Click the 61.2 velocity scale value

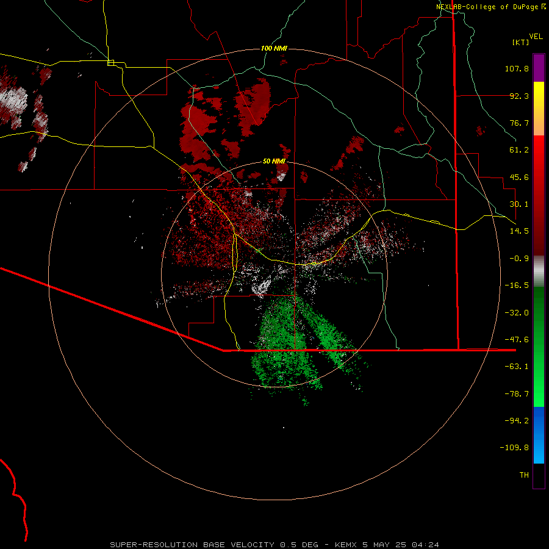tap(519, 150)
